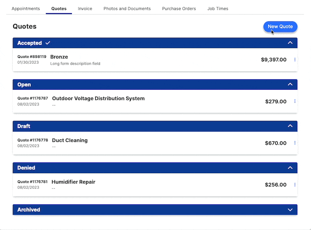Collapse the Denied section chevron
The image size is (311, 230).
(290, 168)
